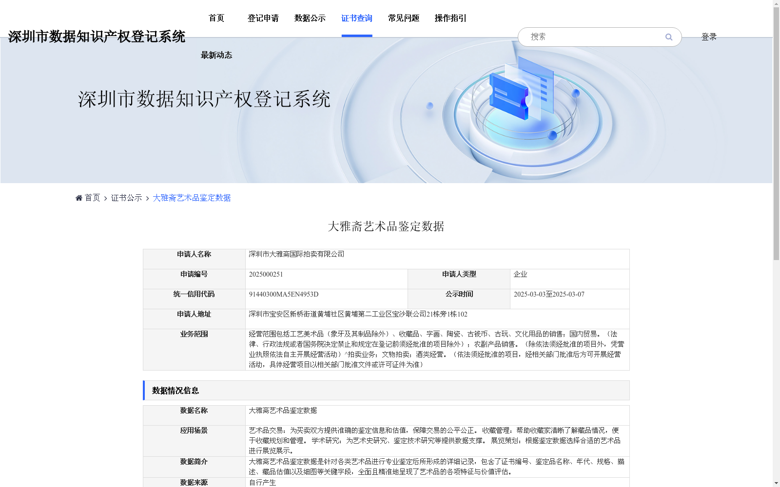Go to 首页 from the top navigation
Viewport: 780px width, 487px height.
pyautogui.click(x=216, y=18)
